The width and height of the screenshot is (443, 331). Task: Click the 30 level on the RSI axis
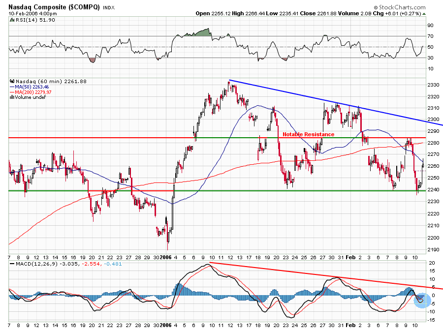pyautogui.click(x=430, y=58)
